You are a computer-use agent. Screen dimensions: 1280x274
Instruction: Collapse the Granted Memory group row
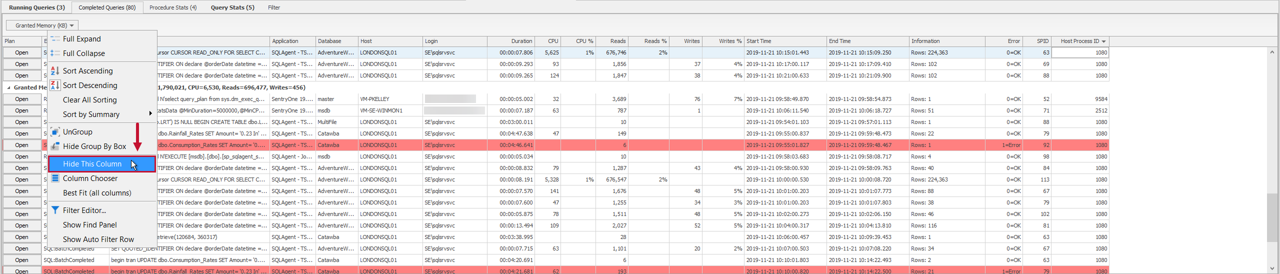click(x=8, y=87)
